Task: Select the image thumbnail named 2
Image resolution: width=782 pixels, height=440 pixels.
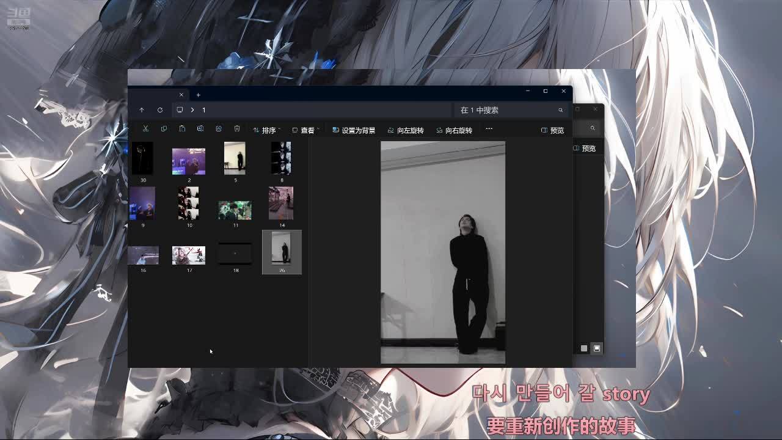Action: click(x=189, y=162)
